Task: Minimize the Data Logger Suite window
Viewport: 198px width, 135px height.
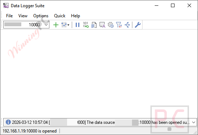Action: (x=157, y=5)
